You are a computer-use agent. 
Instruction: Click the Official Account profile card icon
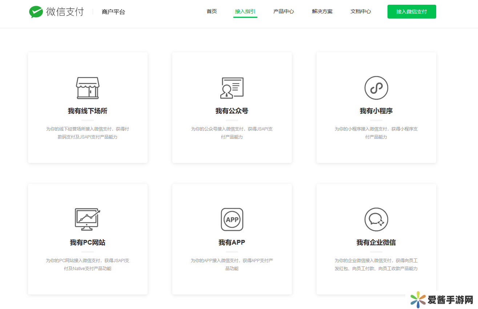232,88
